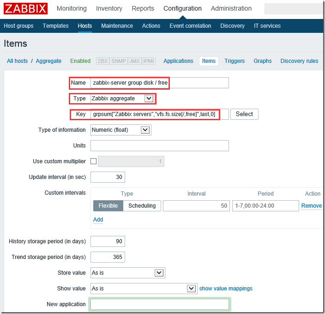Image resolution: width=325 pixels, height=314 pixels.
Task: Click the custom Interval field showing 50
Action: [x=196, y=206]
